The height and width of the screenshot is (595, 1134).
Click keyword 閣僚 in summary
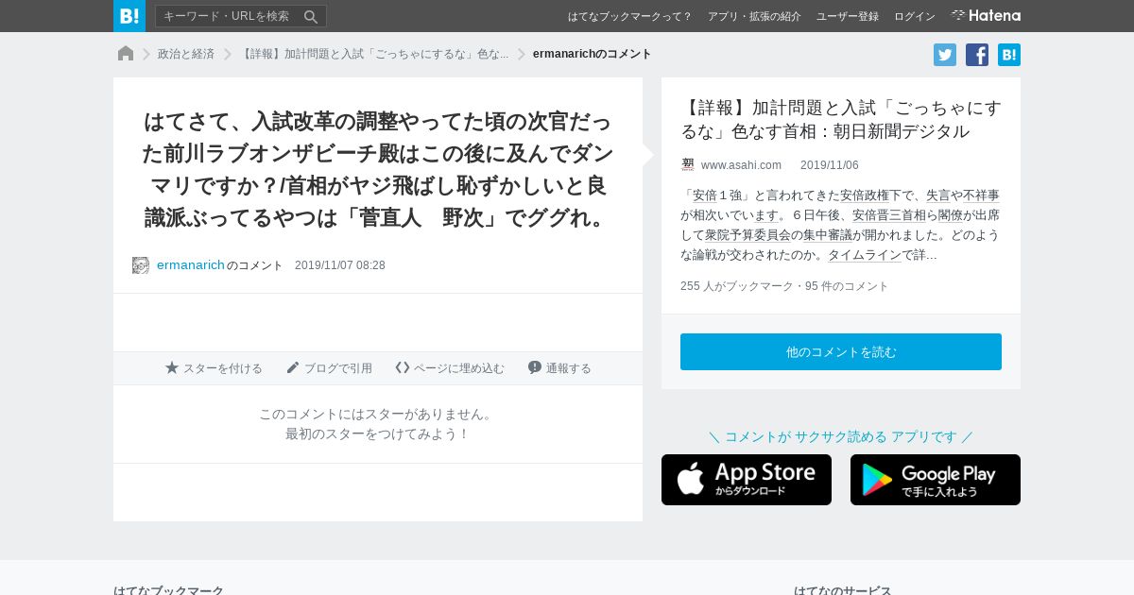[951, 215]
